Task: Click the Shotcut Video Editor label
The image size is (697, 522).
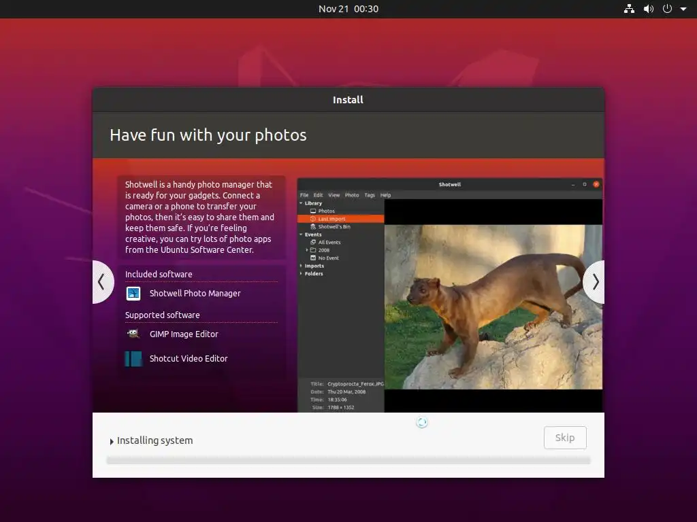Action: pyautogui.click(x=189, y=359)
